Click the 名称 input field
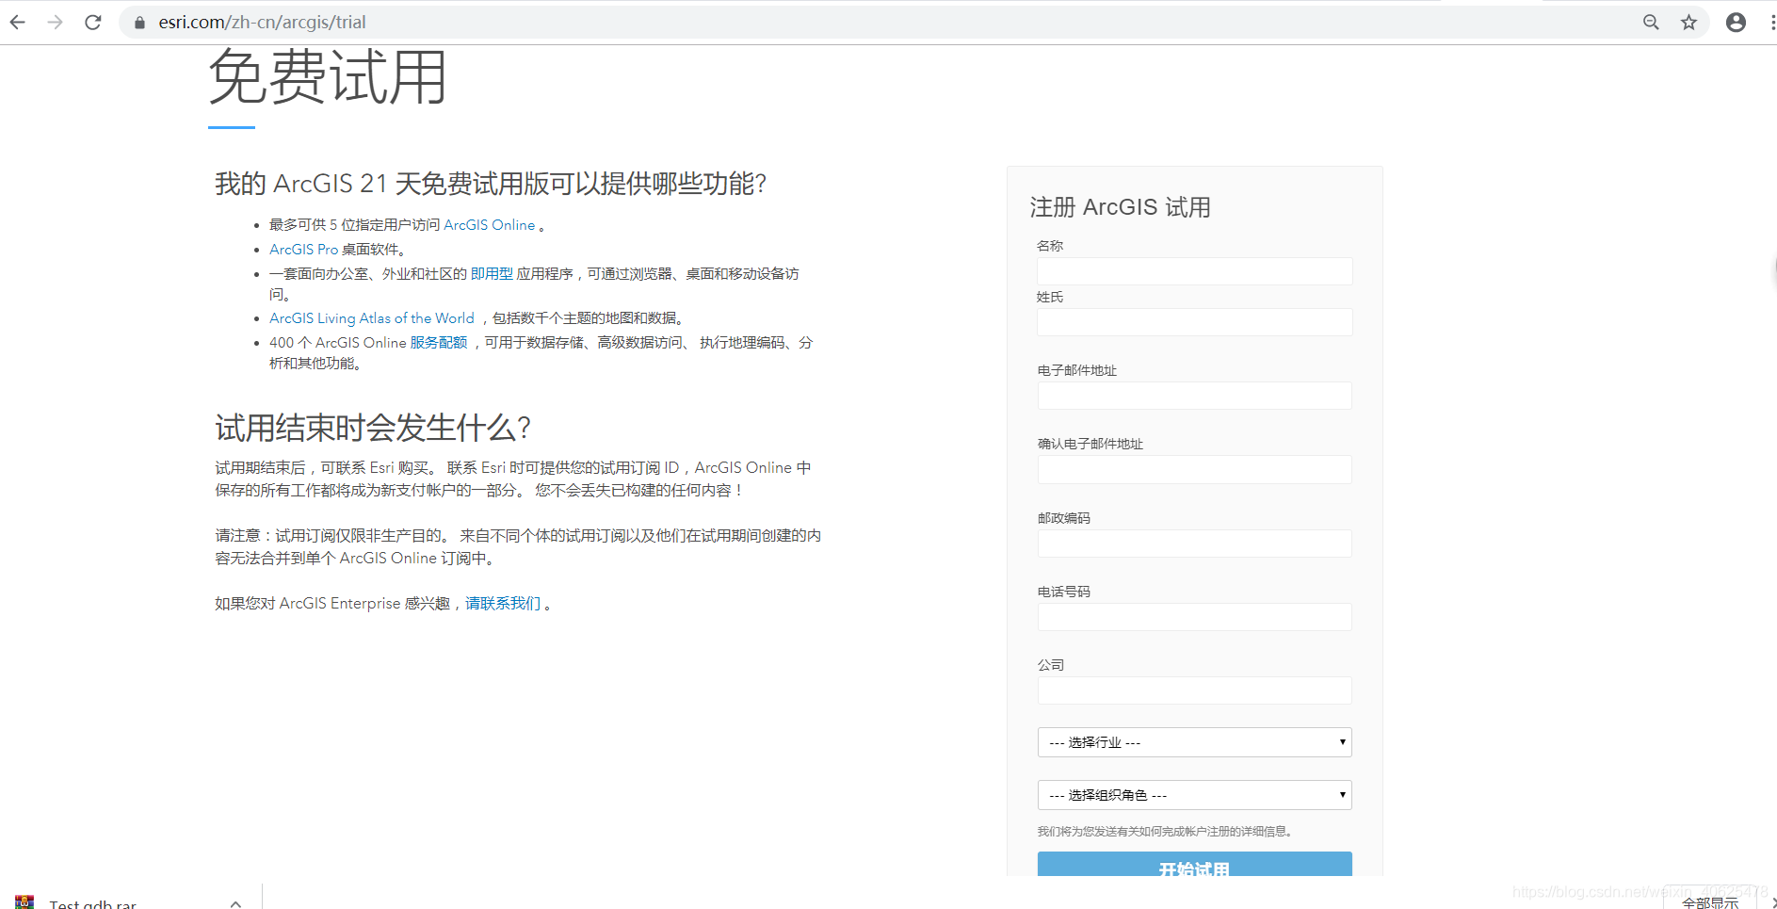Image resolution: width=1777 pixels, height=909 pixels. click(x=1194, y=271)
